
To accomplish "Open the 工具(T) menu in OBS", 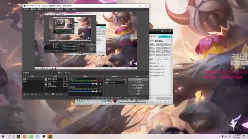I will [x=68, y=9].
